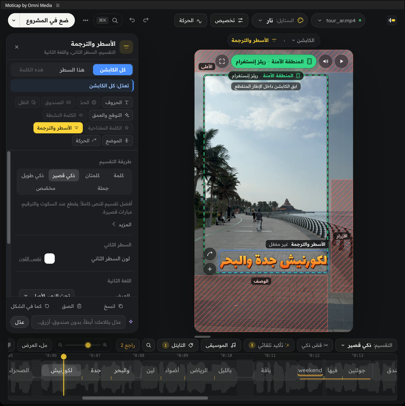
Task: Click نفس اللون link
Action: pyautogui.click(x=30, y=259)
